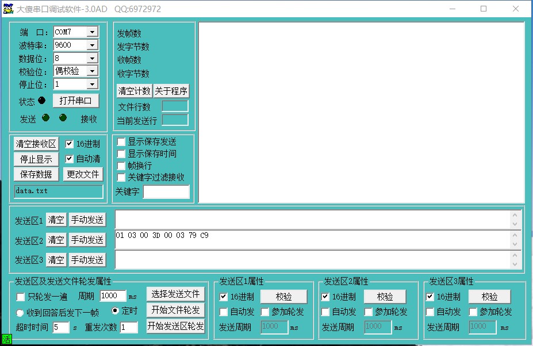
Task: Toggle 16进制 in 发送区2属性
Action: [x=325, y=297]
